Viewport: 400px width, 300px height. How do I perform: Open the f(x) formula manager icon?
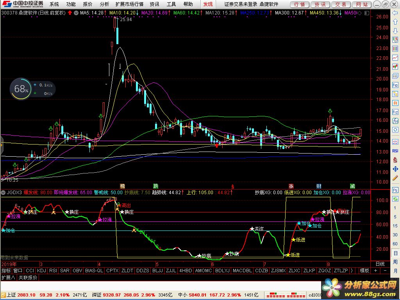395,121
